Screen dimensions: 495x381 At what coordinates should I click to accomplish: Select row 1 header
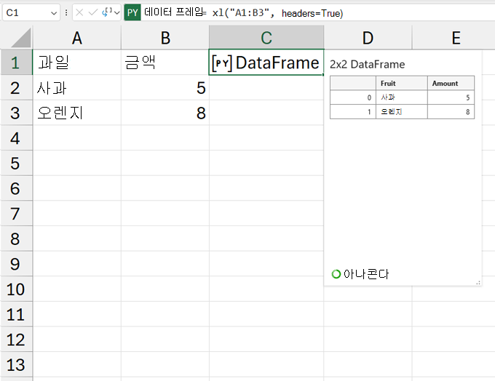point(16,63)
